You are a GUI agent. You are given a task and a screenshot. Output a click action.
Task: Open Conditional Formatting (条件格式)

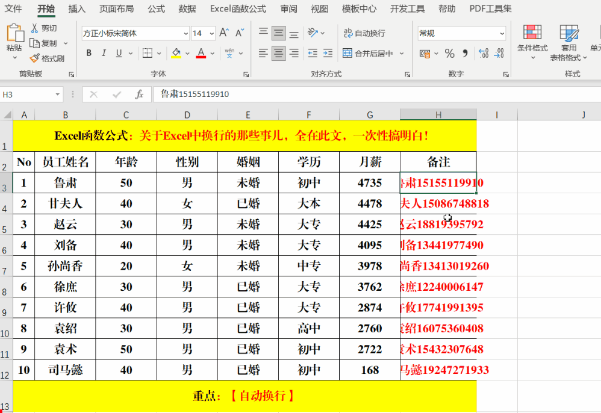click(x=532, y=42)
